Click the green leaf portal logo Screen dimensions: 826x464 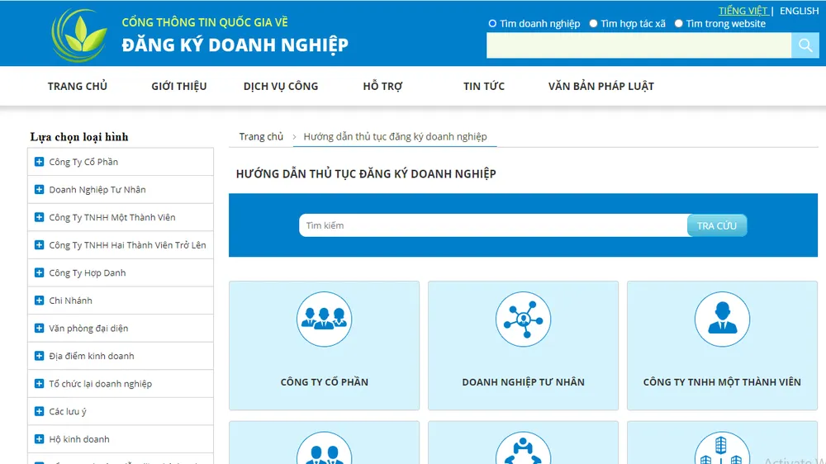(79, 36)
